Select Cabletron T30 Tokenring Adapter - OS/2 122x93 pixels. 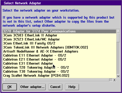click(x=59, y=71)
